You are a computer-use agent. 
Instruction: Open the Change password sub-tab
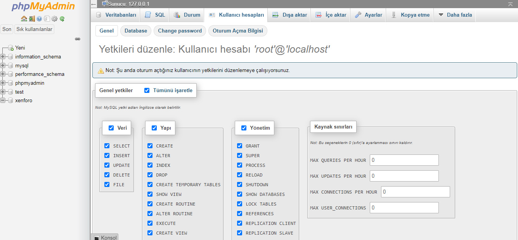(x=180, y=31)
